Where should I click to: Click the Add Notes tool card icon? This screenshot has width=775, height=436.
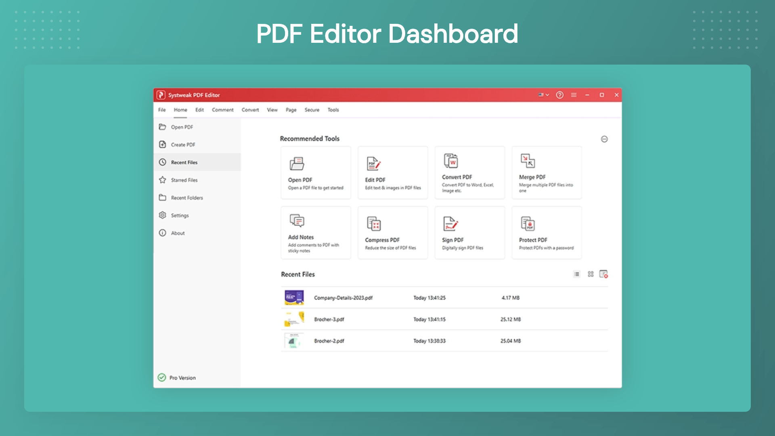pyautogui.click(x=297, y=221)
